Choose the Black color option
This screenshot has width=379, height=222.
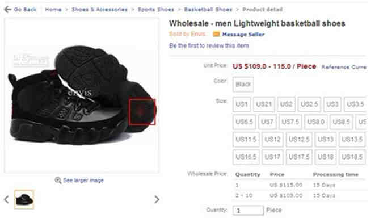coord(243,85)
